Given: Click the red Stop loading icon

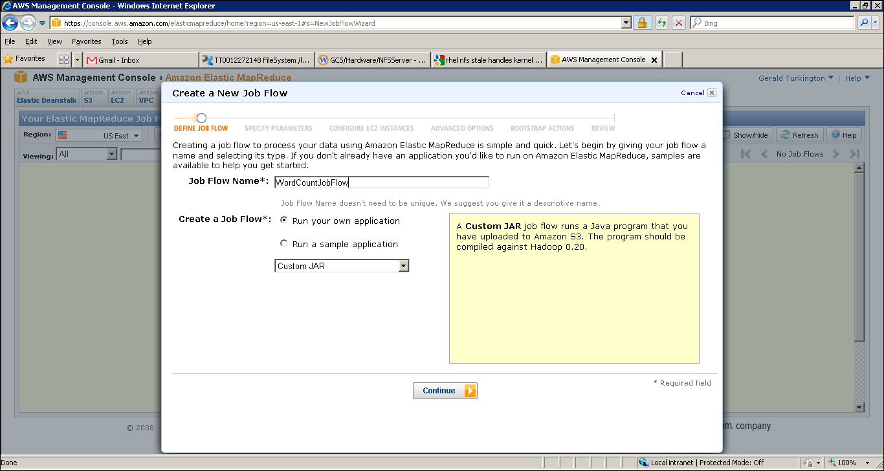Looking at the screenshot, I should (x=679, y=23).
